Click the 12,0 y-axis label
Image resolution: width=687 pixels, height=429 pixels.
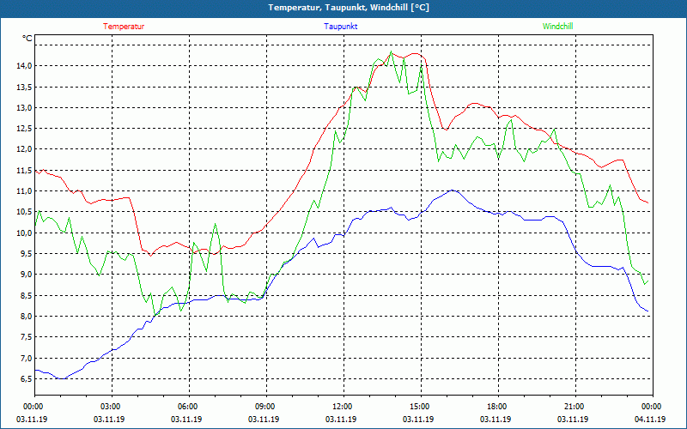pos(24,149)
